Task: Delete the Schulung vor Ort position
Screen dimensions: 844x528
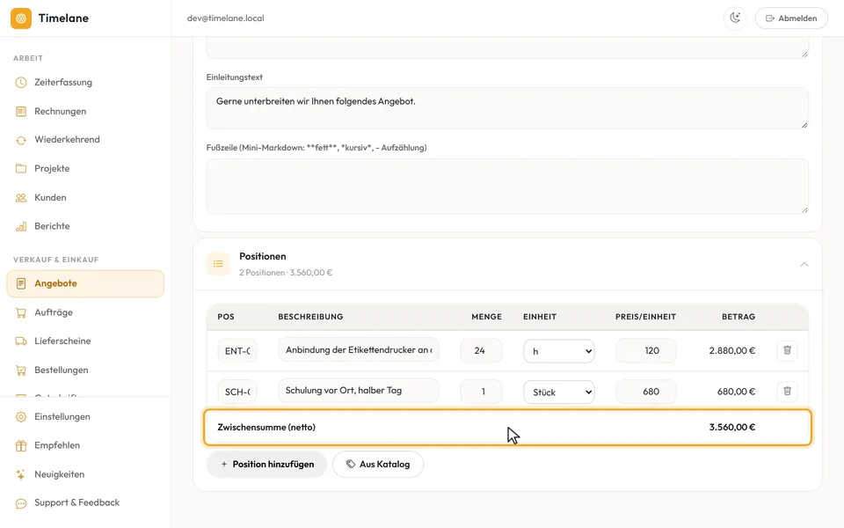Action: (x=787, y=391)
